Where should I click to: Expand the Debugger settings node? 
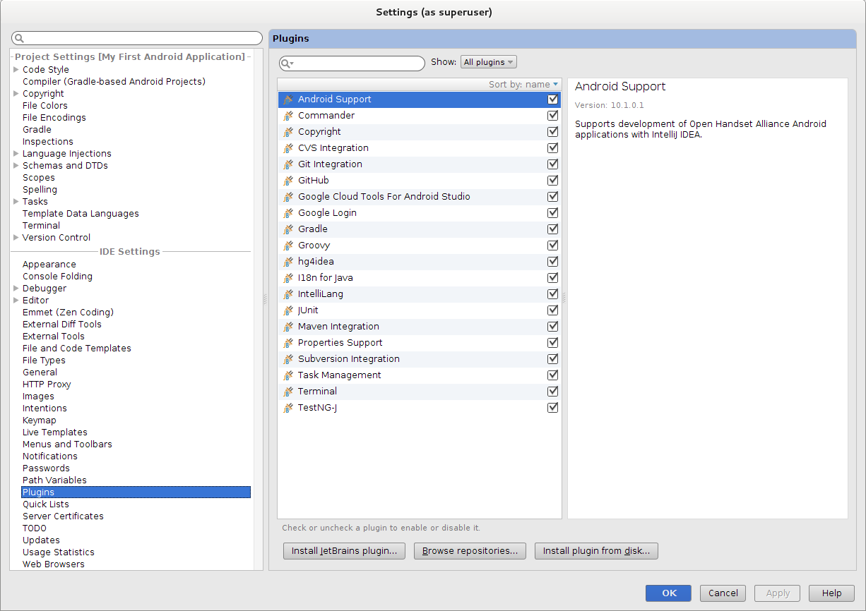point(16,289)
